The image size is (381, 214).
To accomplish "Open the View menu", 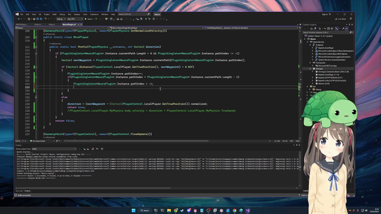I will pyautogui.click(x=34, y=14).
